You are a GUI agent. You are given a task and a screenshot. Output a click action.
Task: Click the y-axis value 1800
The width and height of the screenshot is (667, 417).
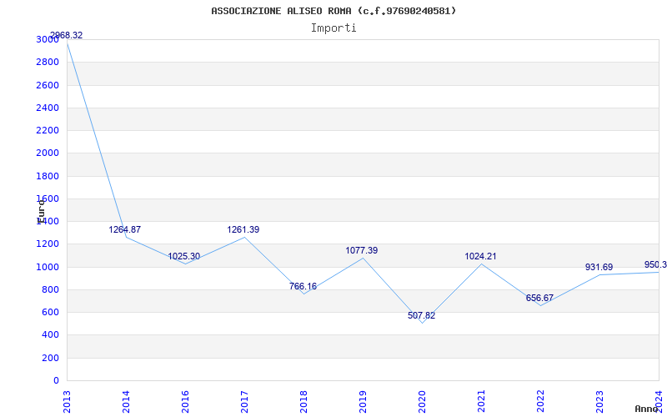coord(48,176)
